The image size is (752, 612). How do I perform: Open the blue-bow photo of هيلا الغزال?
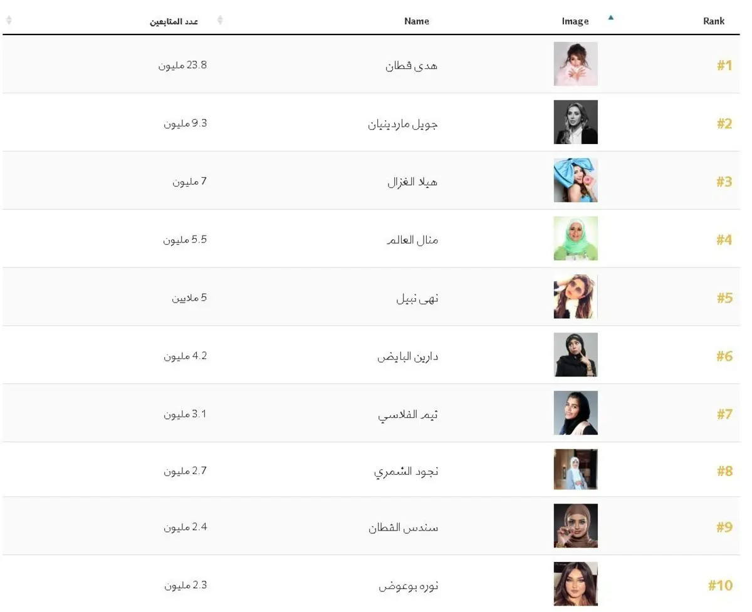point(575,180)
